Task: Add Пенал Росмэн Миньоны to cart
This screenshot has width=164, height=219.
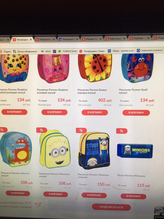Action: pyautogui.click(x=133, y=196)
